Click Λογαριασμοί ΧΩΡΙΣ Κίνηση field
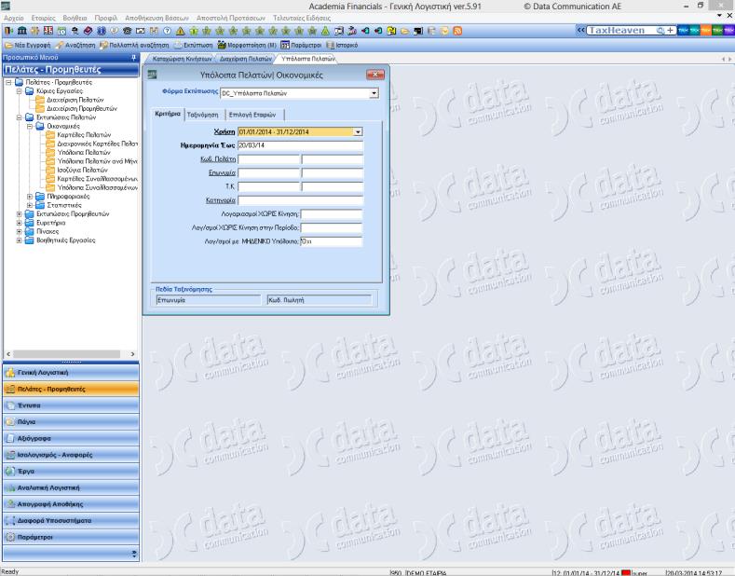This screenshot has height=576, width=735. pos(331,213)
